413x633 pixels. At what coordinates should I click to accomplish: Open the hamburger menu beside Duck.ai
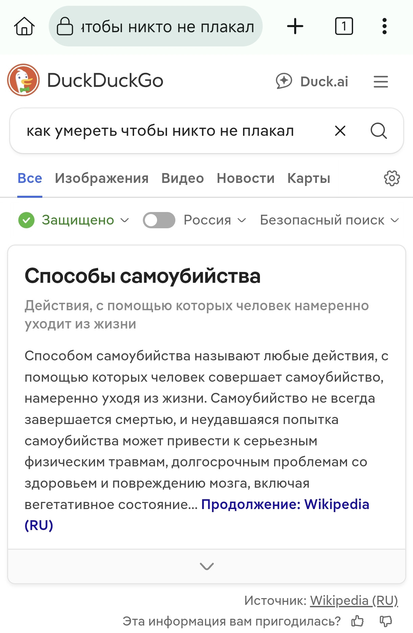(x=381, y=82)
